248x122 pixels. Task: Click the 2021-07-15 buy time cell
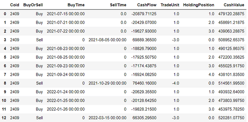[x=66, y=14]
